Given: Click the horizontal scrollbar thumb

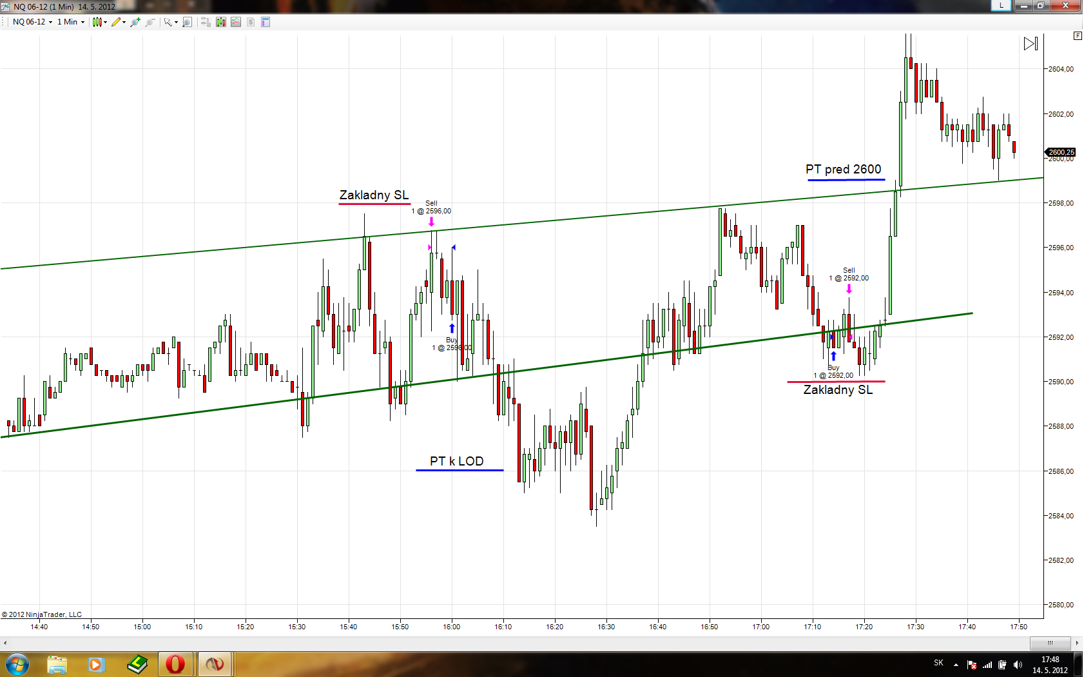Looking at the screenshot, I should (x=1049, y=643).
